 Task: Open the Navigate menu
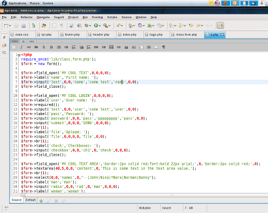43,17
